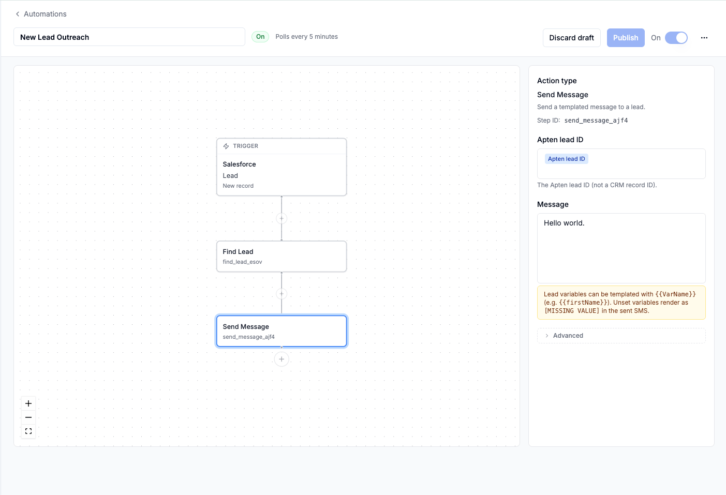The height and width of the screenshot is (495, 726).
Task: Expand the Advanced section
Action: [x=621, y=336]
